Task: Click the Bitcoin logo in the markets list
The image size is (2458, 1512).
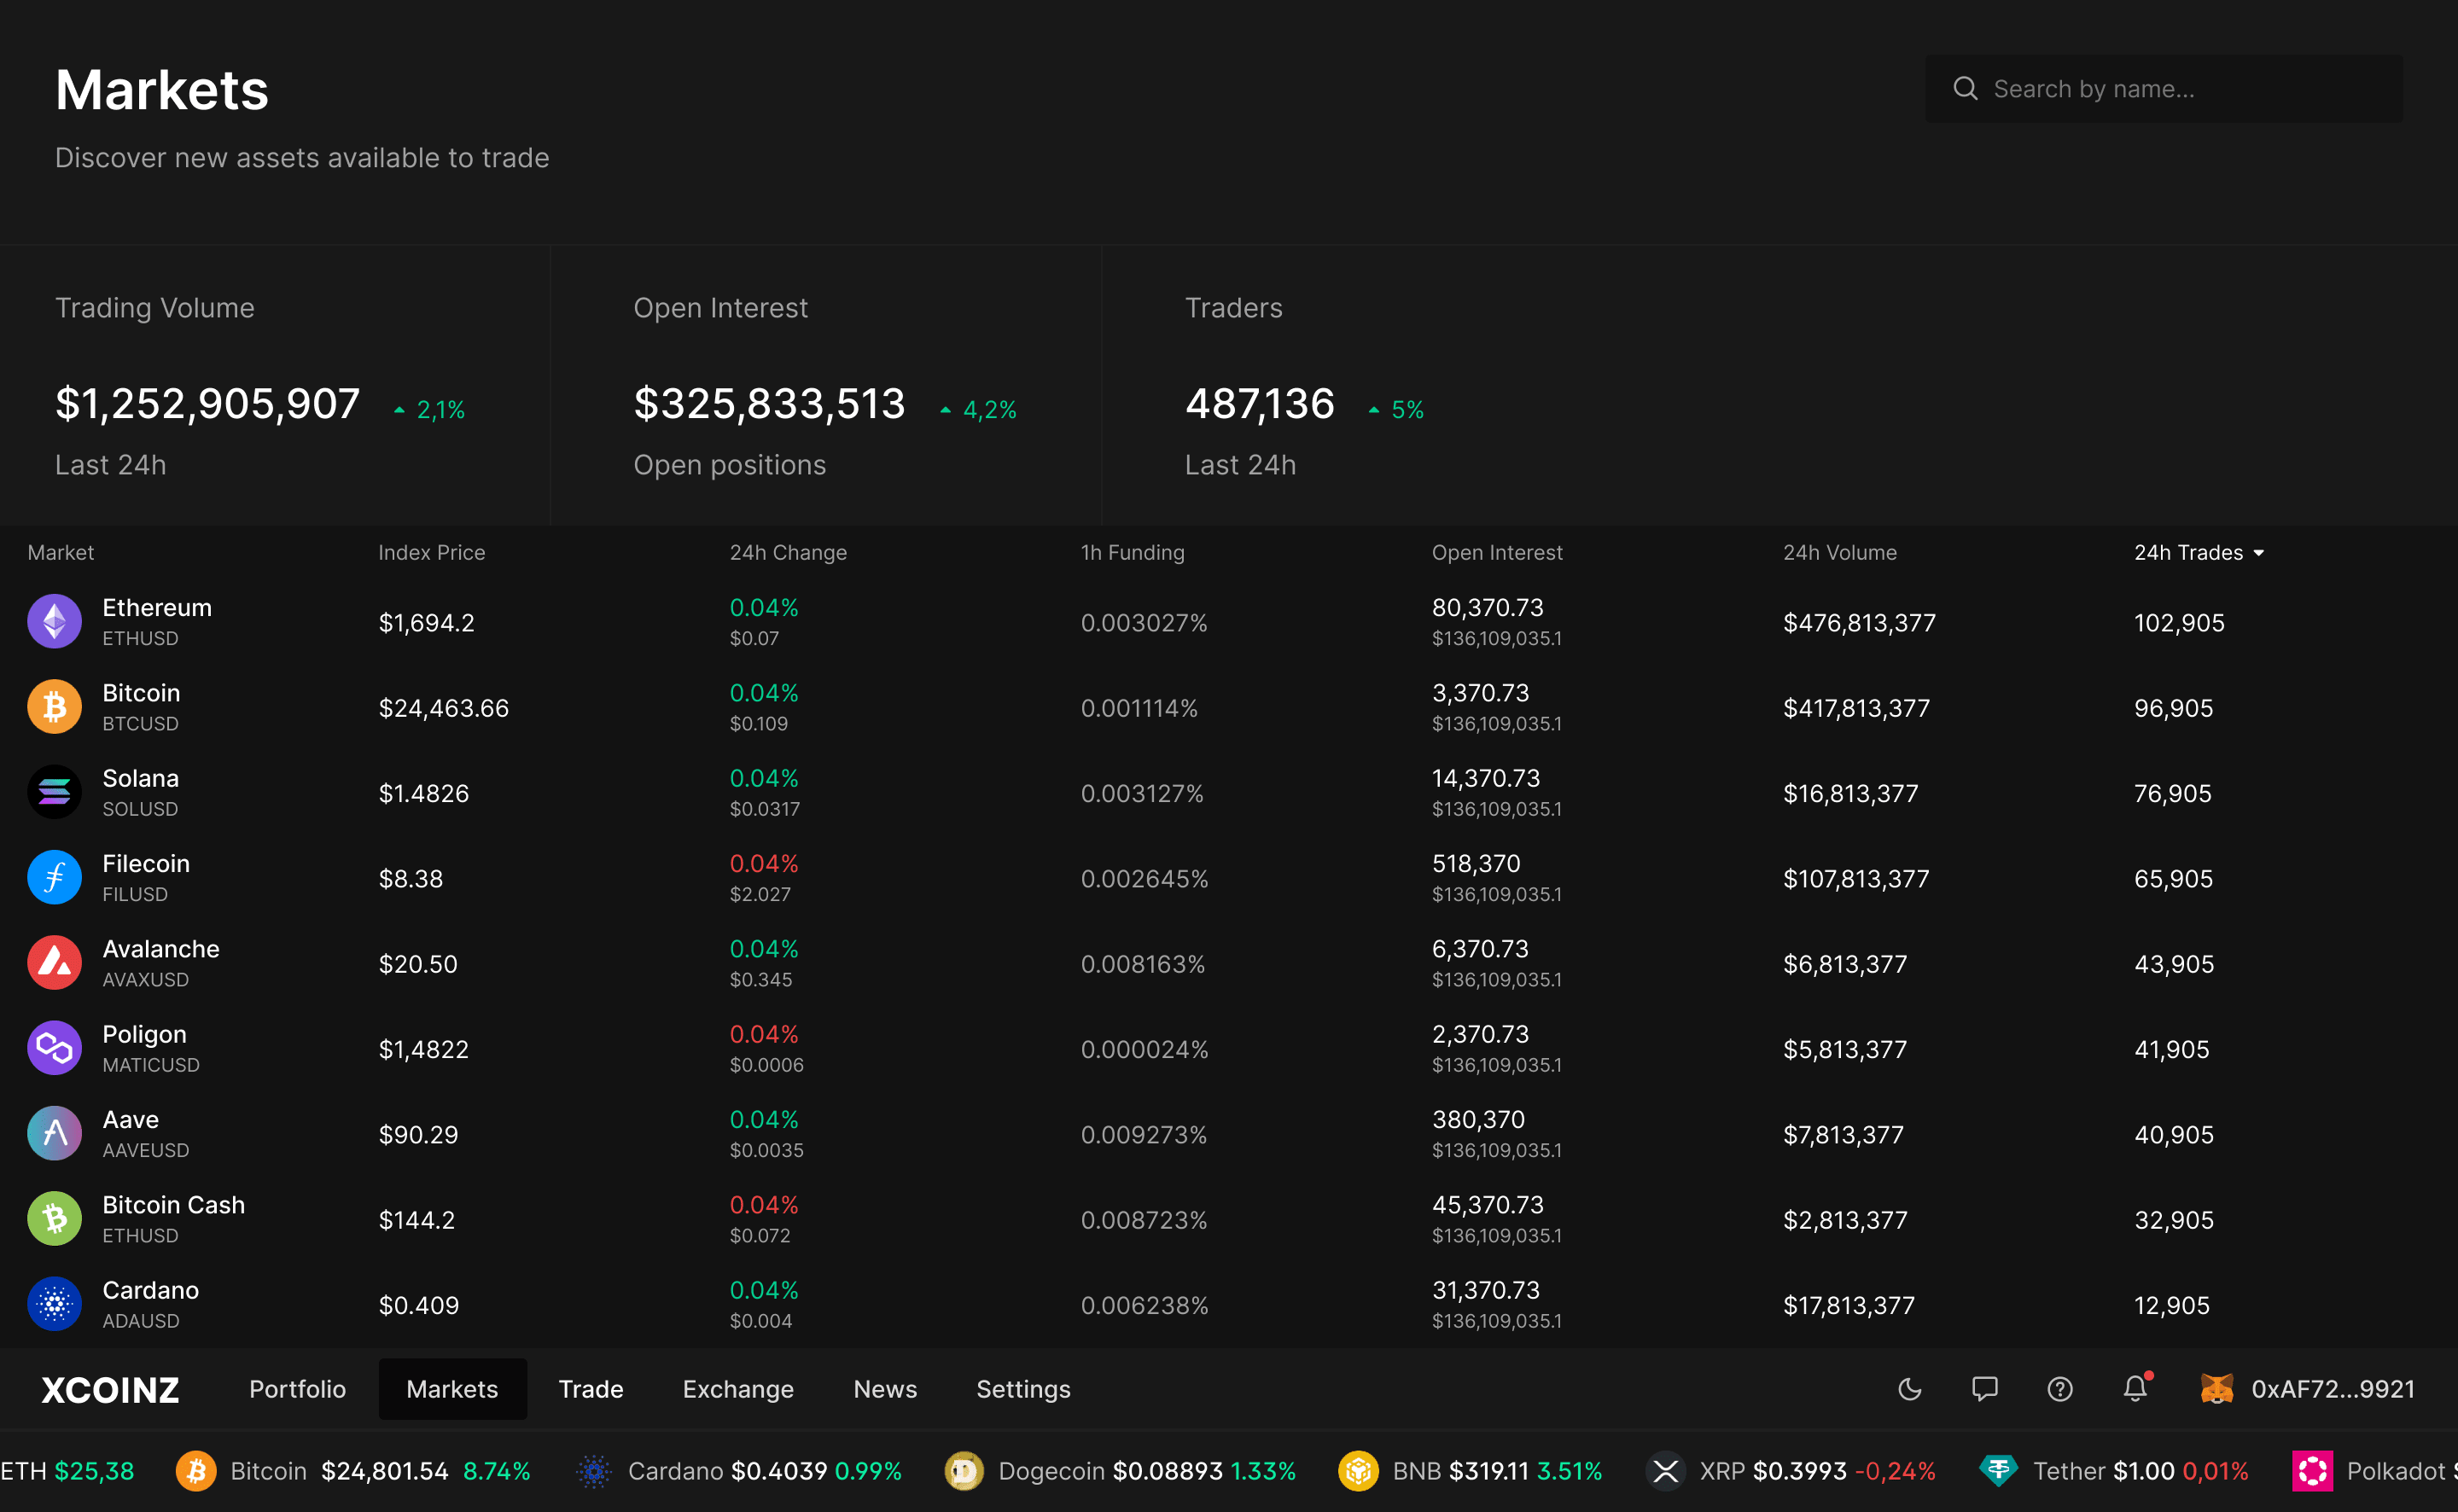Action: [x=54, y=706]
